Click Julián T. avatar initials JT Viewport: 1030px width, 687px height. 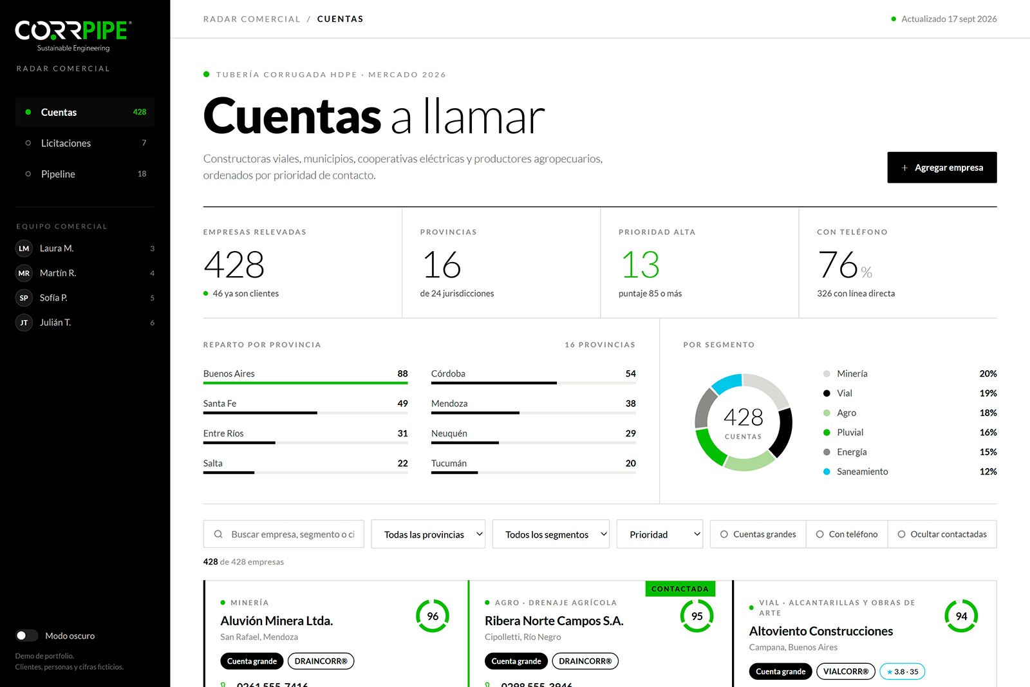[x=24, y=323]
